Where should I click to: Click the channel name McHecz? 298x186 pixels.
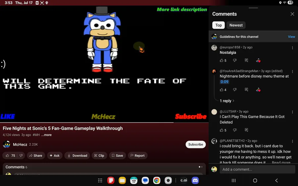[x=20, y=144]
